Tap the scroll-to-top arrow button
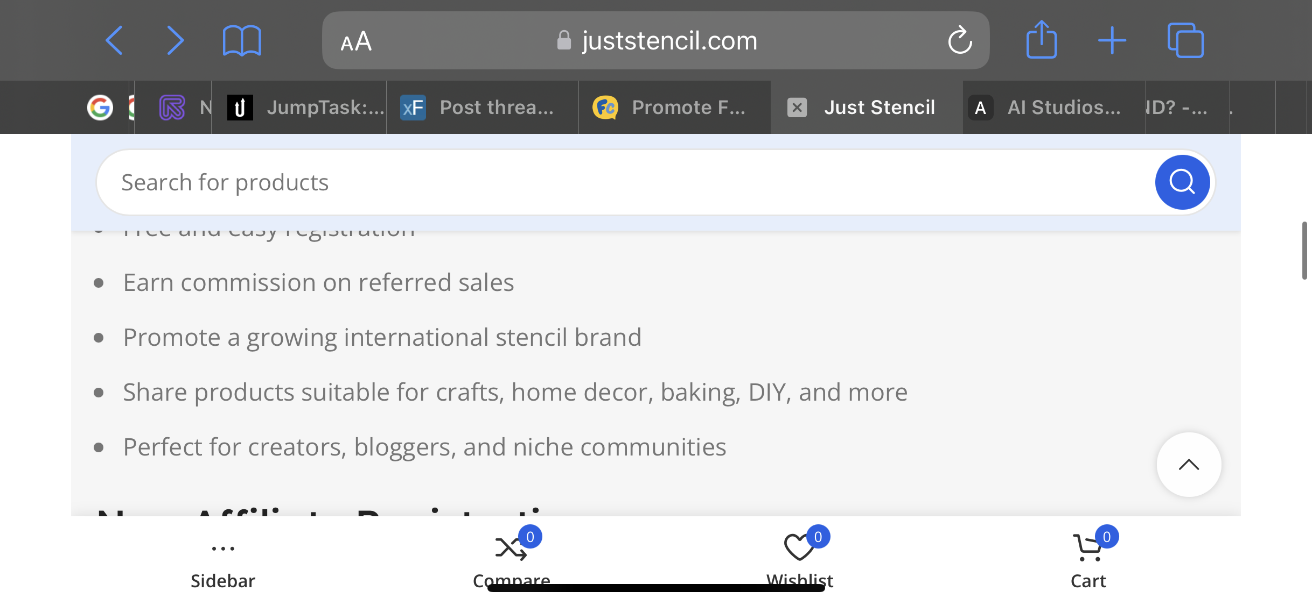The height and width of the screenshot is (605, 1312). click(x=1189, y=465)
